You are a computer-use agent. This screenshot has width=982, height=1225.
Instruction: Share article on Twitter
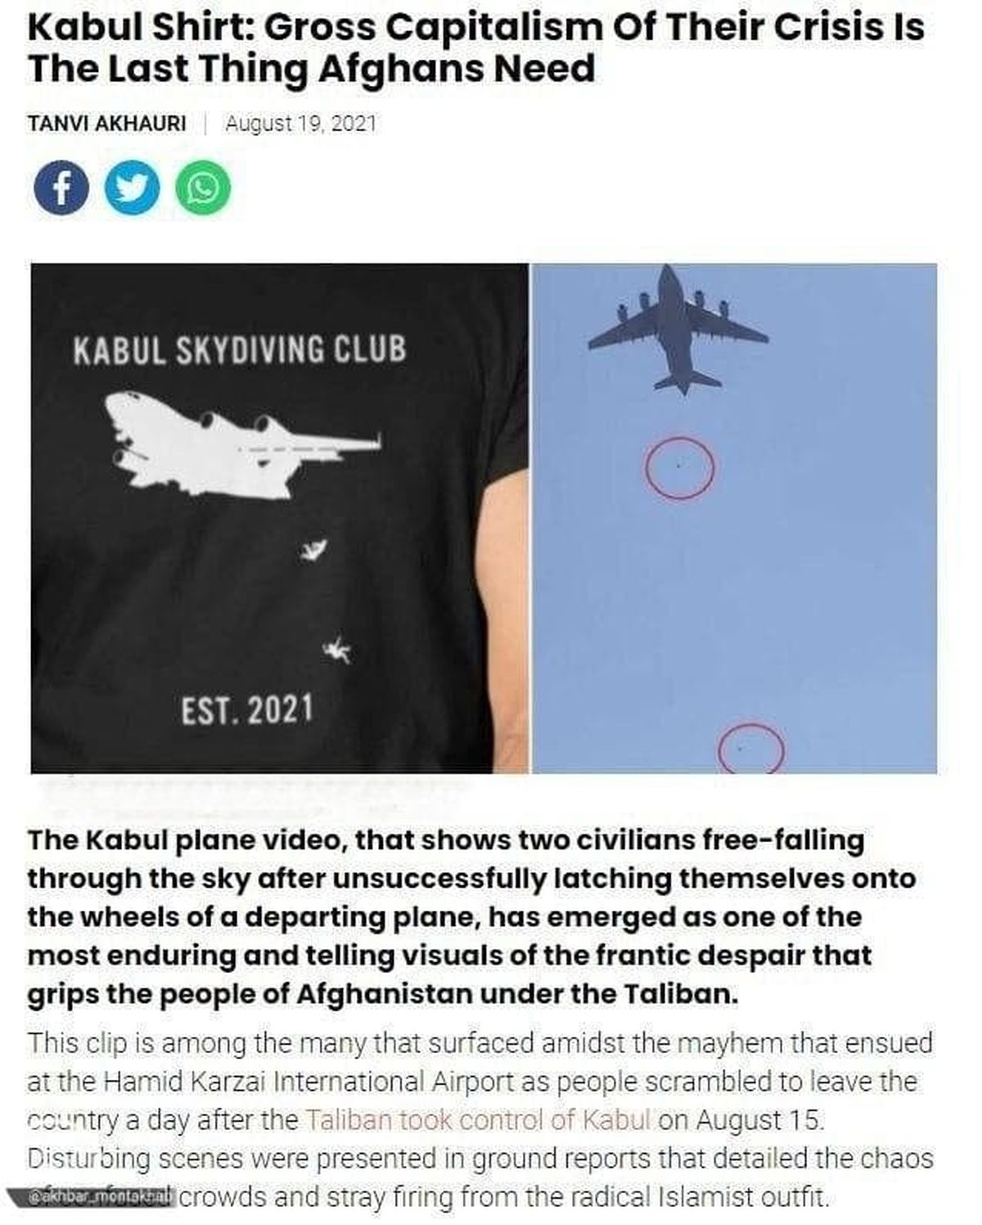pos(133,189)
